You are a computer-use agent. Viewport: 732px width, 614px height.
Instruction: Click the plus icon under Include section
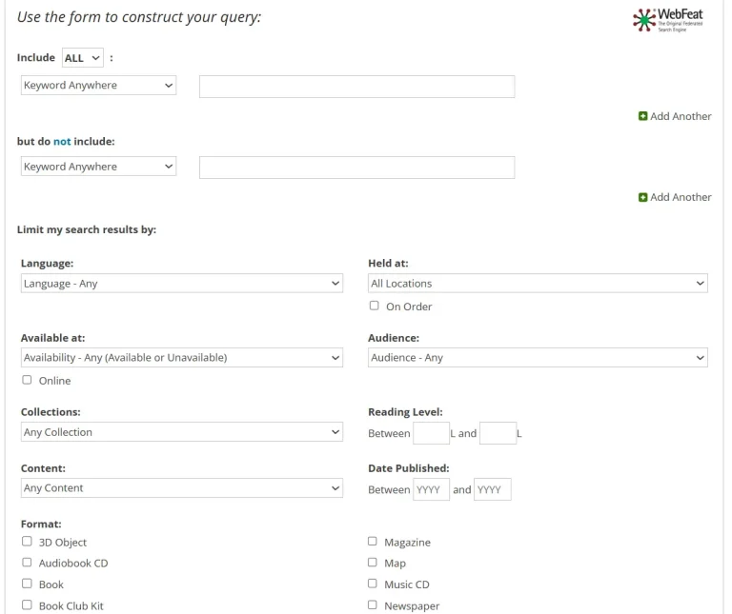point(642,116)
